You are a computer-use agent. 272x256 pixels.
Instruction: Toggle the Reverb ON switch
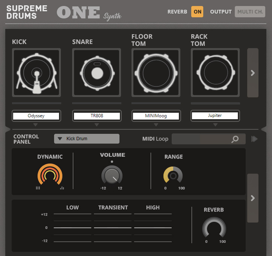197,12
